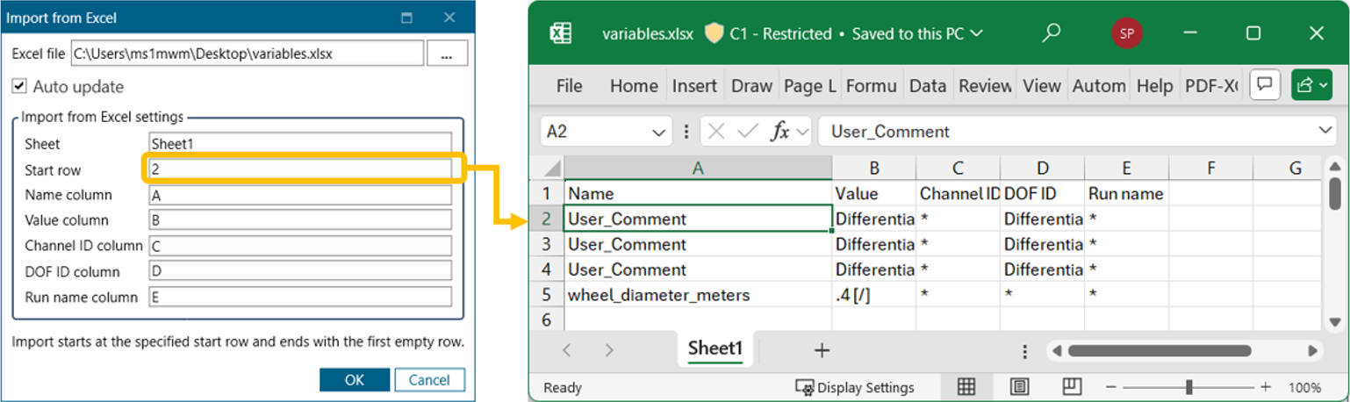1350x402 pixels.
Task: Select Page Break Preview view icon
Action: point(1071,387)
